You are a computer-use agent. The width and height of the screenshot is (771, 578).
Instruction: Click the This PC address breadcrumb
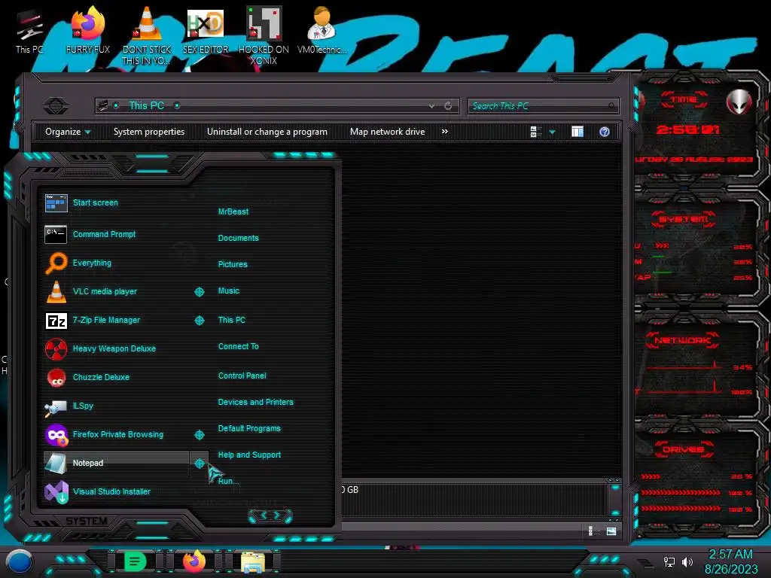pyautogui.click(x=147, y=105)
